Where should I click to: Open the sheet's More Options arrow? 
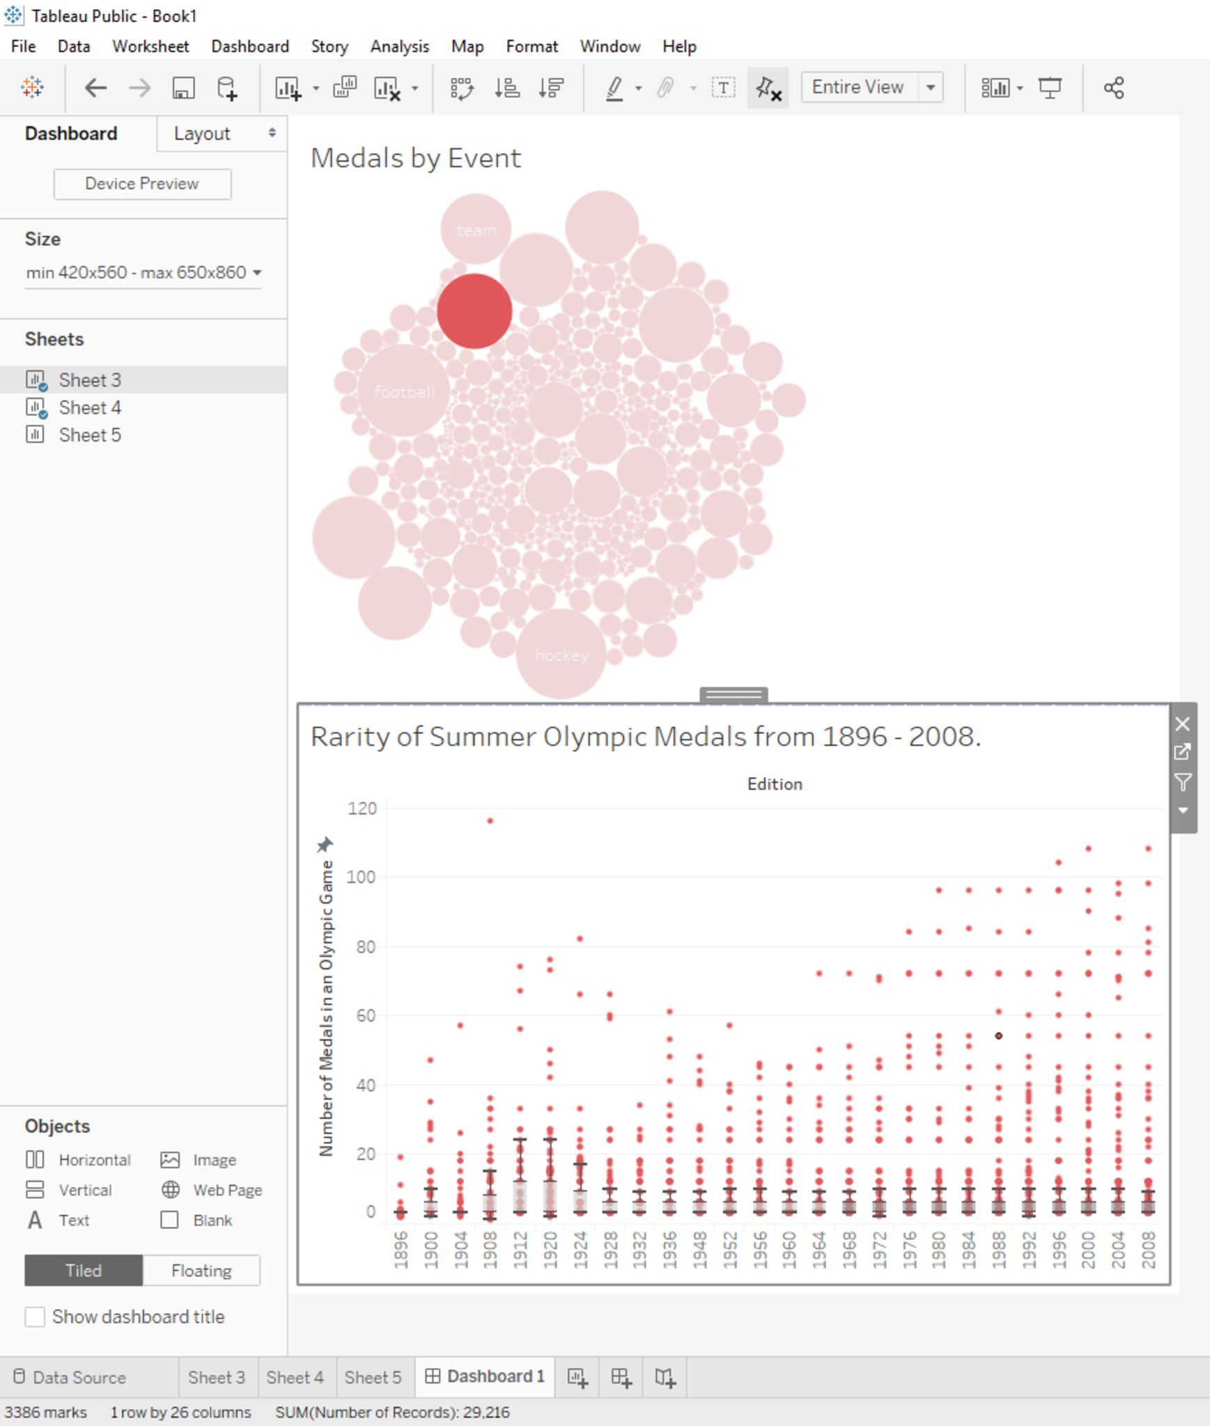click(x=1182, y=810)
